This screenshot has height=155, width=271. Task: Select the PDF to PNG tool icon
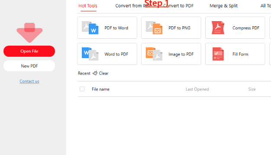(154, 28)
